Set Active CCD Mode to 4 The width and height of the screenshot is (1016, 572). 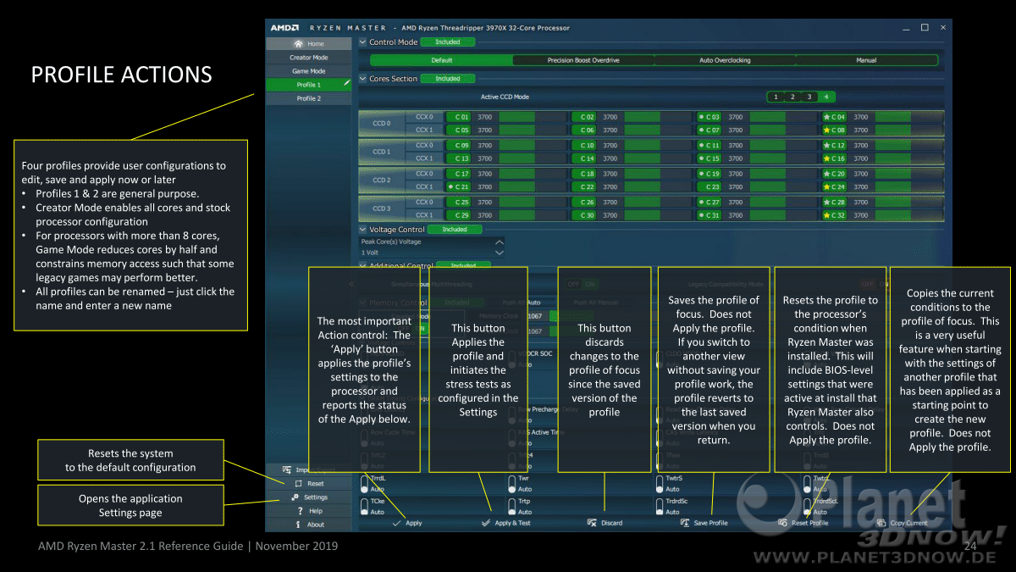pos(826,97)
